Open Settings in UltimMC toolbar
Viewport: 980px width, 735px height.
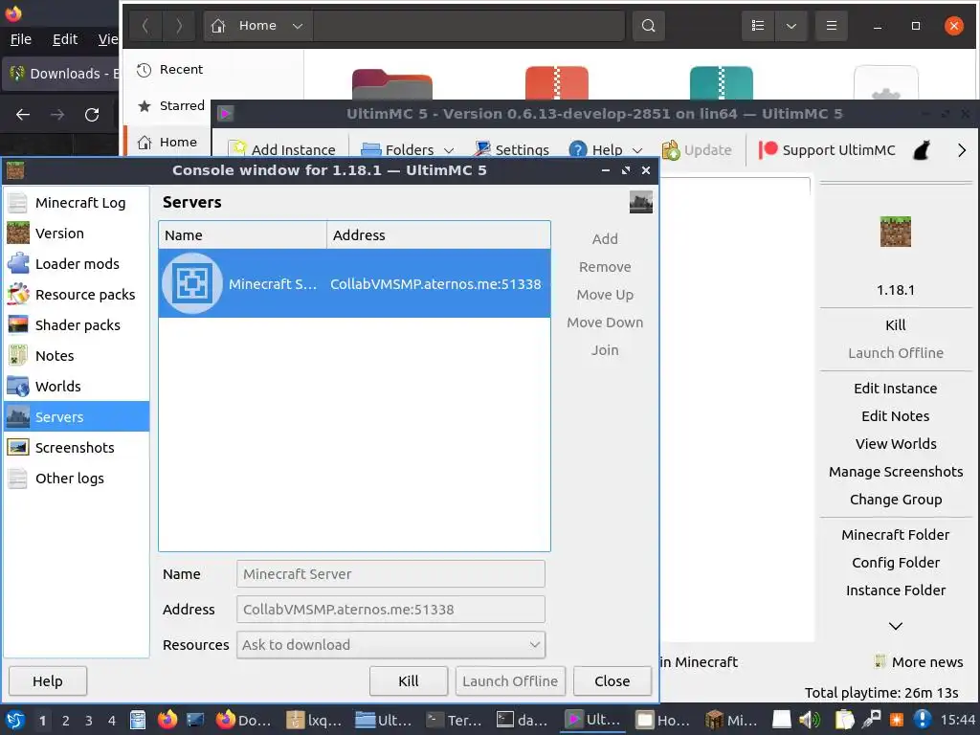coord(511,150)
